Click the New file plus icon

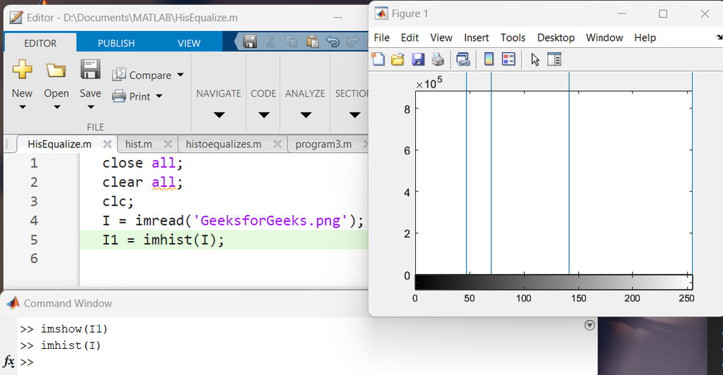22,69
